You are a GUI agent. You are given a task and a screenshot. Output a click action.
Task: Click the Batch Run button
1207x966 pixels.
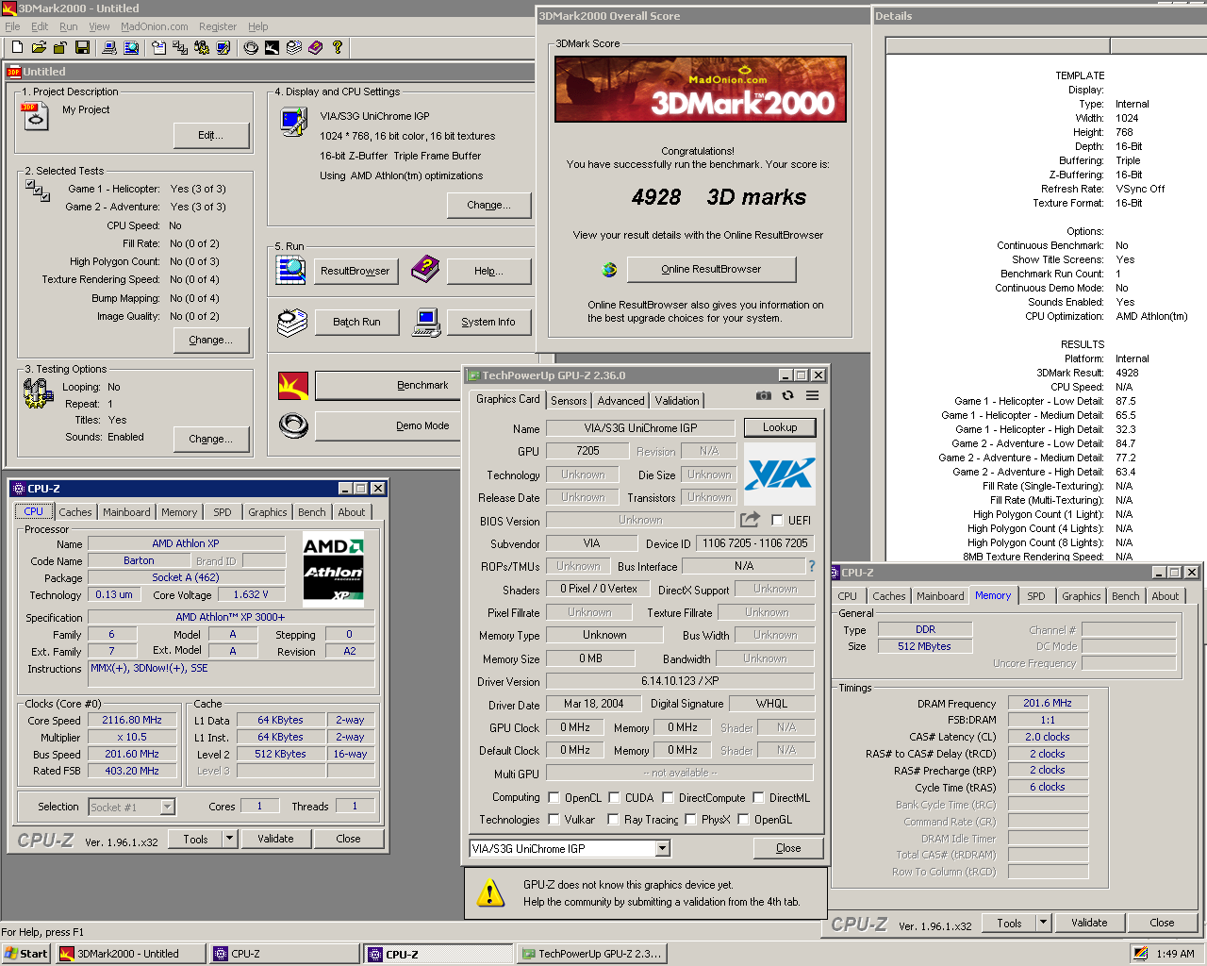356,322
